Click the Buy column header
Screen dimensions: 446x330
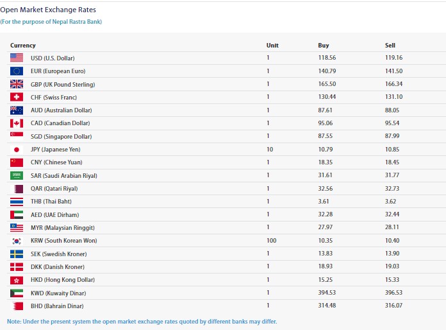tap(324, 46)
